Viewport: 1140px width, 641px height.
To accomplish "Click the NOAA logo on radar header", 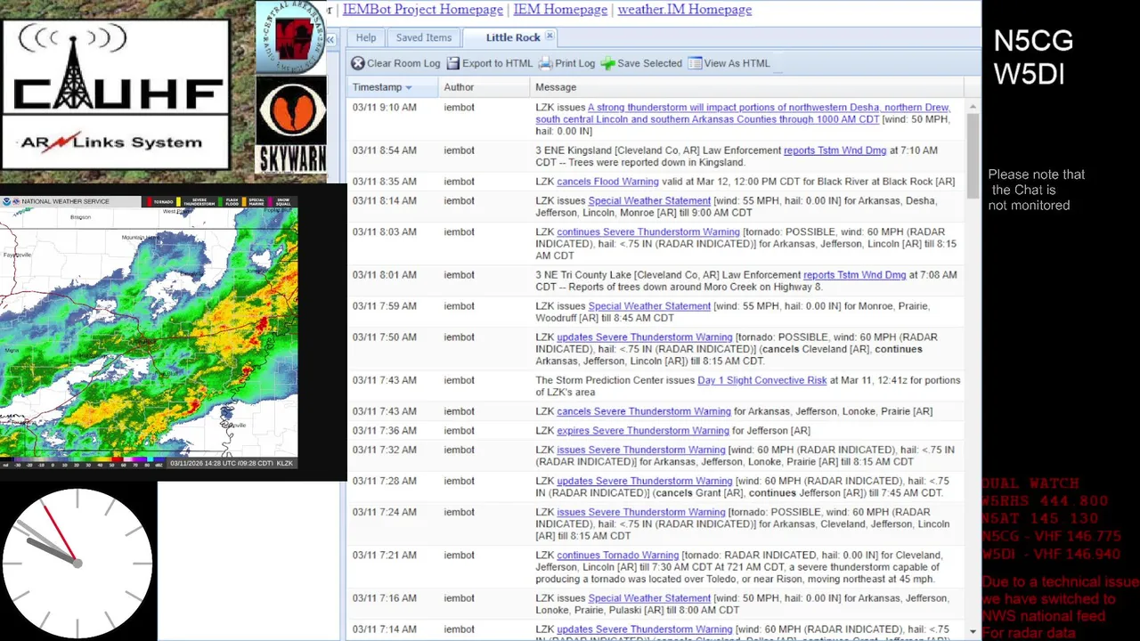I will pyautogui.click(x=7, y=202).
